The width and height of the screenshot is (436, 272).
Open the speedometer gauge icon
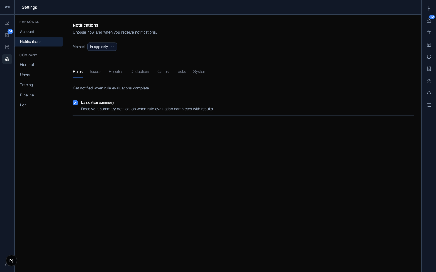pos(429,81)
